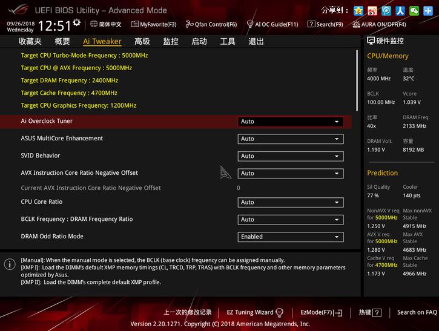
Task: Switch to the 概要 tab
Action: click(62, 41)
